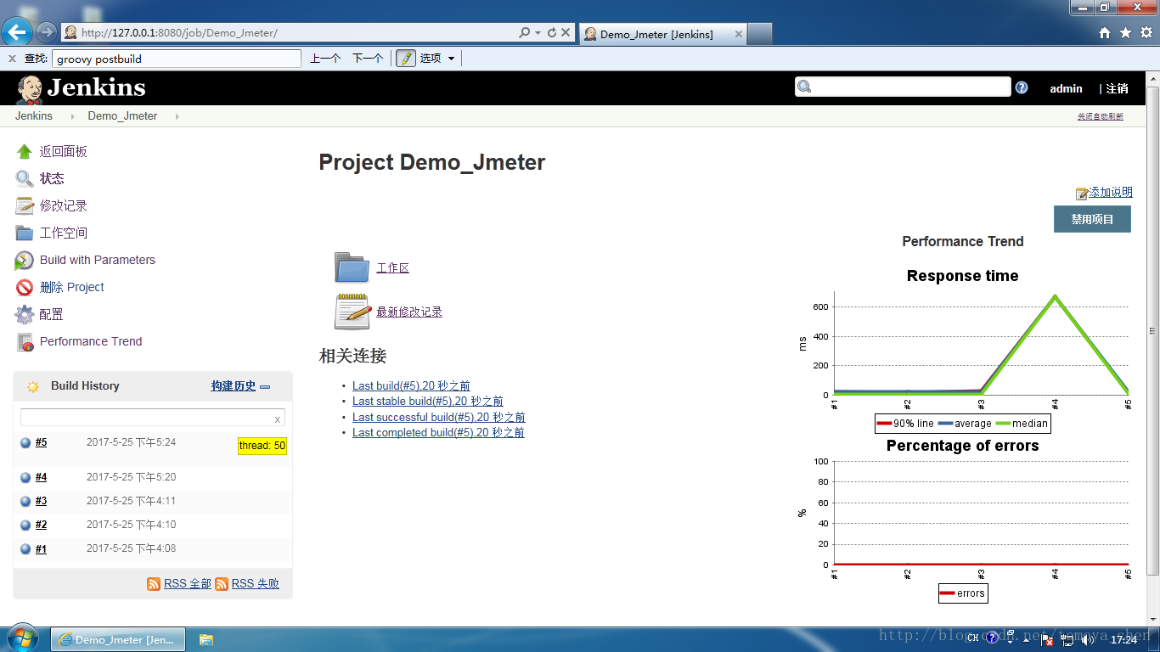Click the notepad icon beside 修改记录
The image size is (1160, 652).
click(25, 206)
